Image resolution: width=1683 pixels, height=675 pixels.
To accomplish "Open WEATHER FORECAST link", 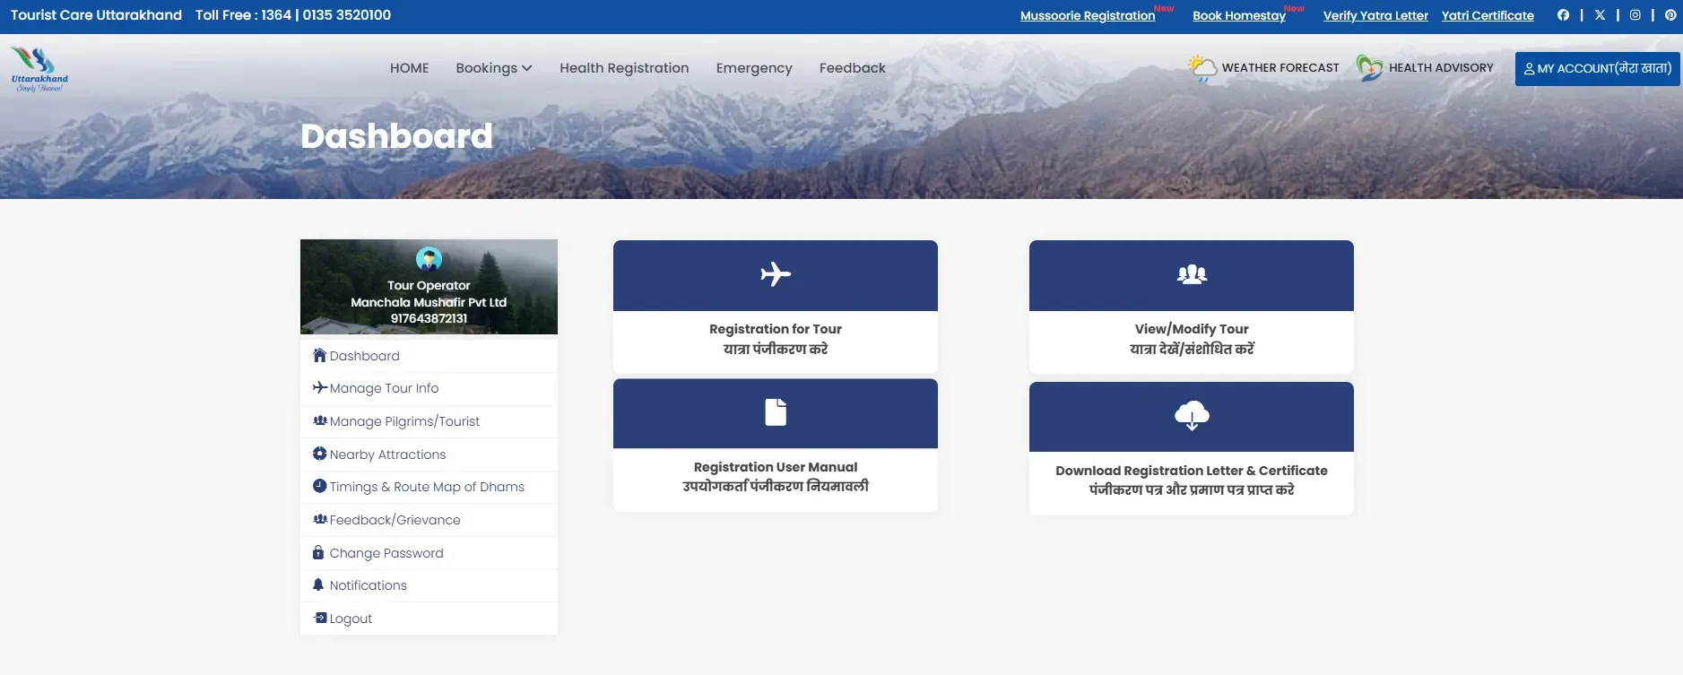I will [1280, 68].
